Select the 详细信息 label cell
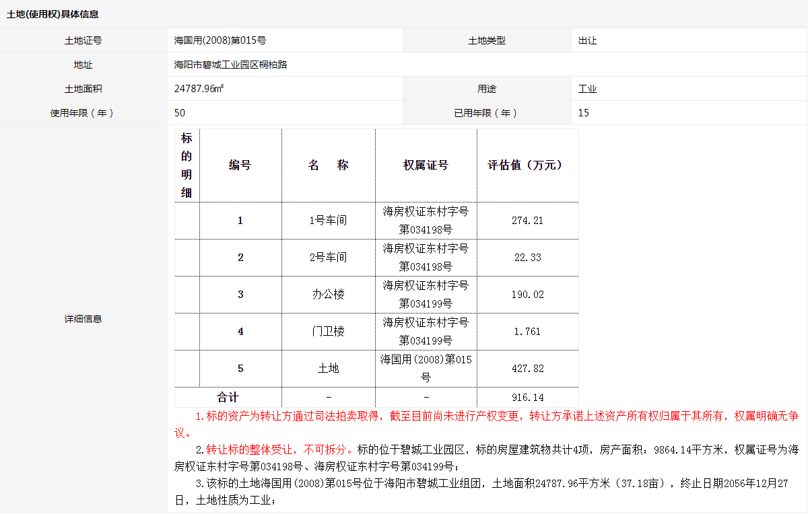810x514 pixels. [83, 319]
